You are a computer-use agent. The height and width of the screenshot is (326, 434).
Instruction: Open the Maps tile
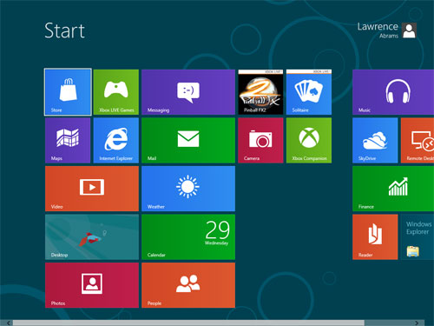[68, 140]
